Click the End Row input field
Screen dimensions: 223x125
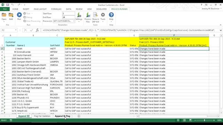pos(69,17)
